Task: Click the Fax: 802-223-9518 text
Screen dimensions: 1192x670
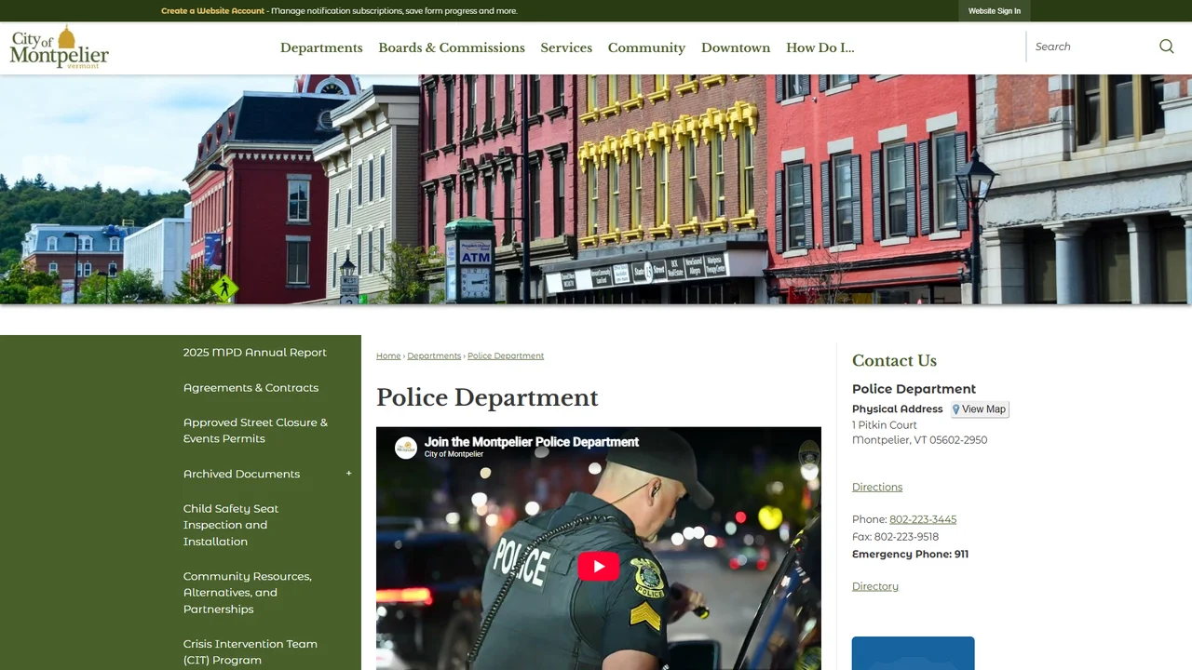Action: click(895, 537)
